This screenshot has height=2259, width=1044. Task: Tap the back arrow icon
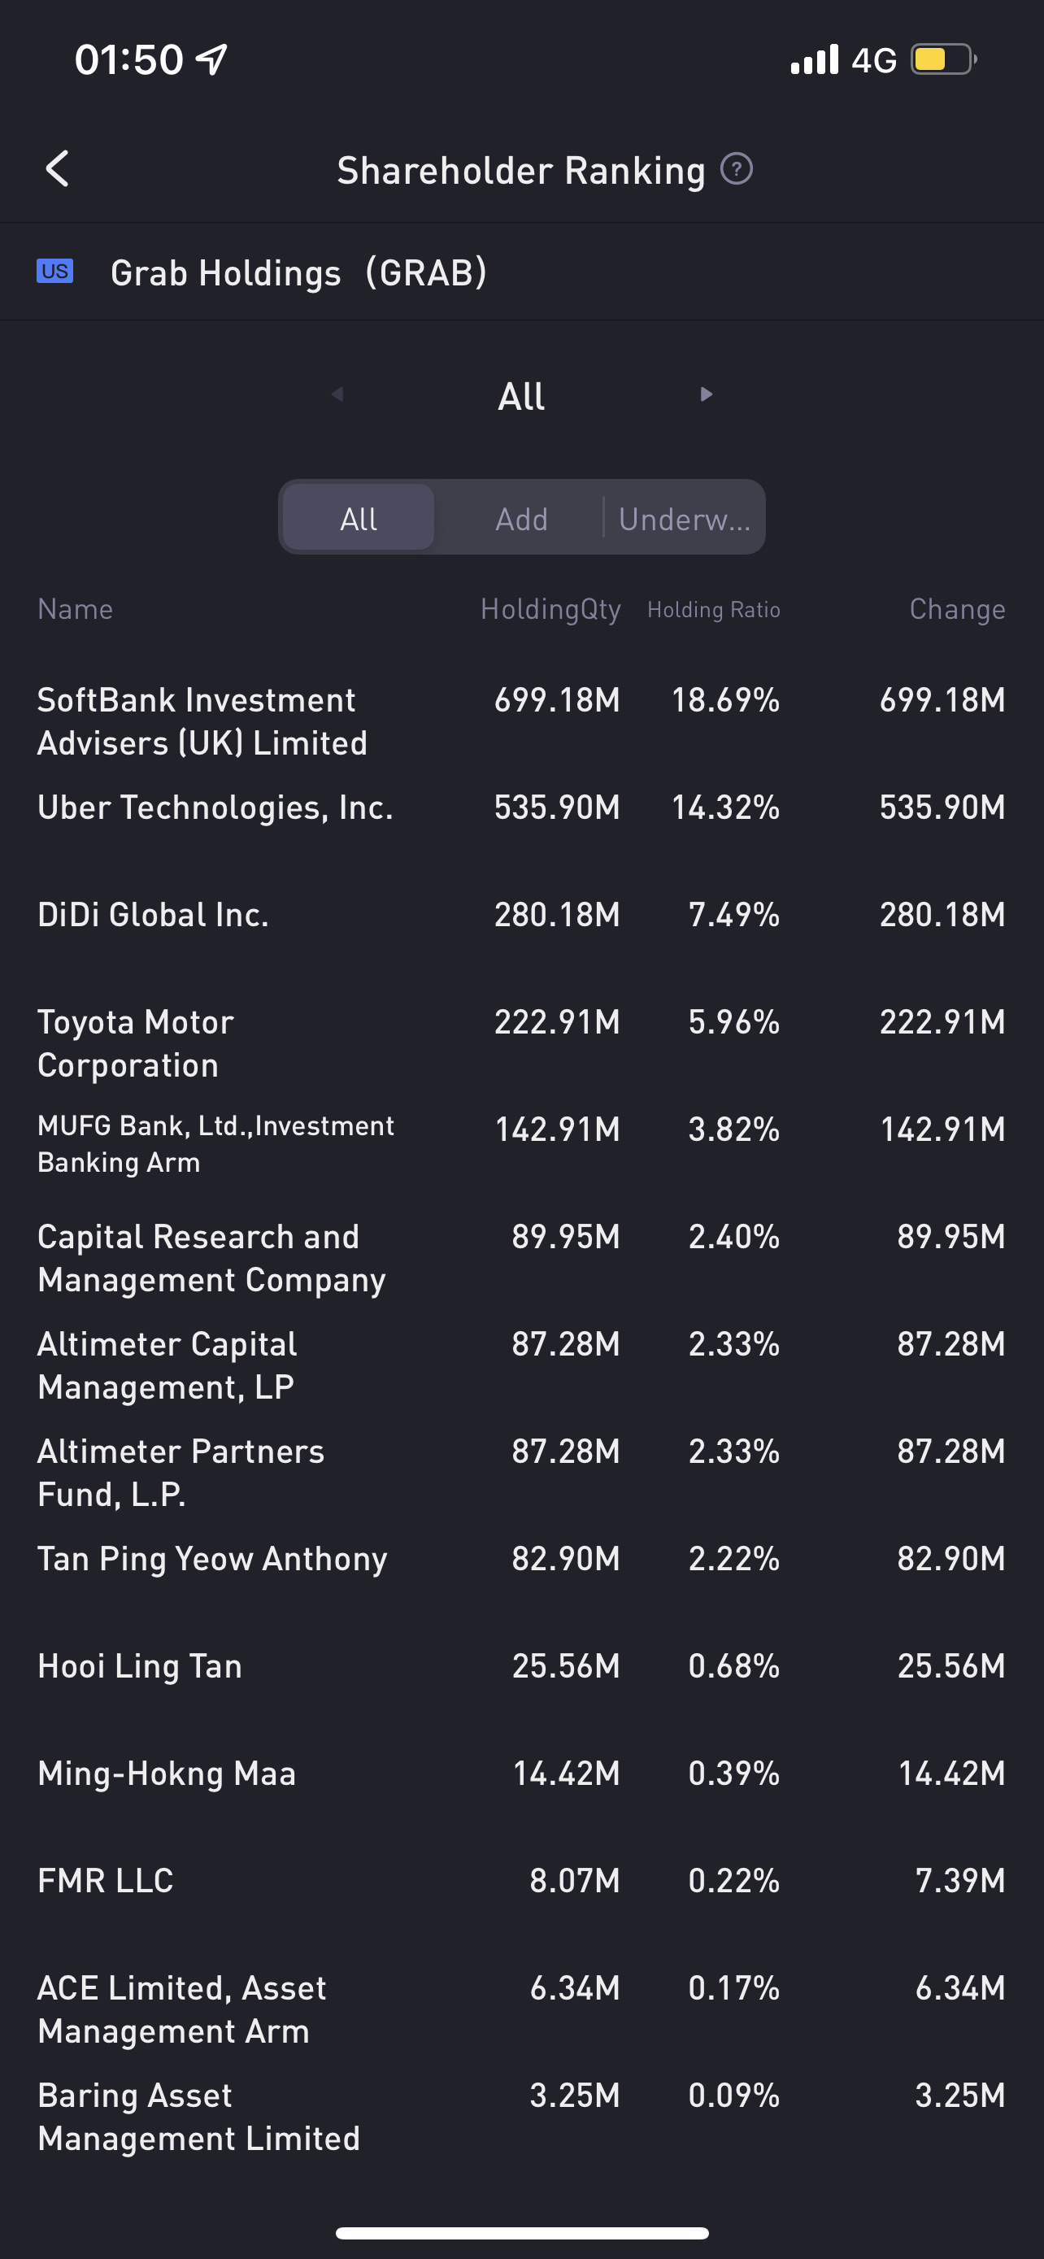pos(58,168)
